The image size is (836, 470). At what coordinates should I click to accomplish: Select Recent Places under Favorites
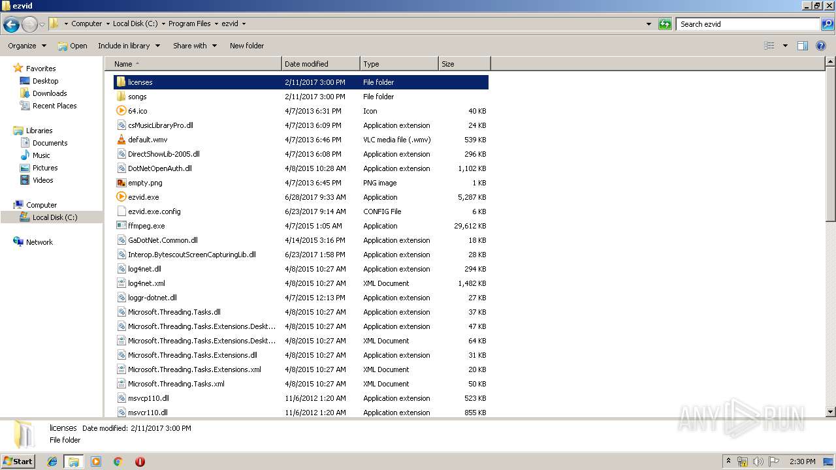point(54,106)
